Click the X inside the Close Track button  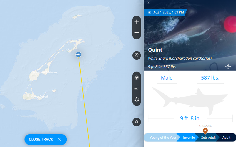click(x=59, y=139)
